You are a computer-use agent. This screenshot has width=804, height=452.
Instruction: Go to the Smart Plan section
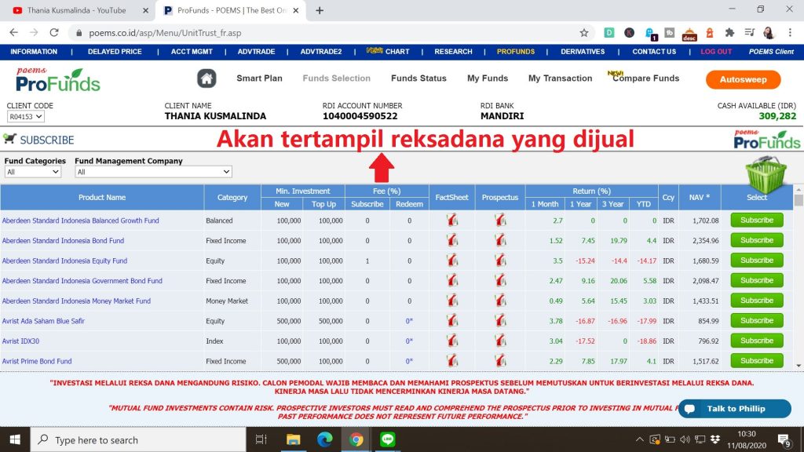click(259, 78)
